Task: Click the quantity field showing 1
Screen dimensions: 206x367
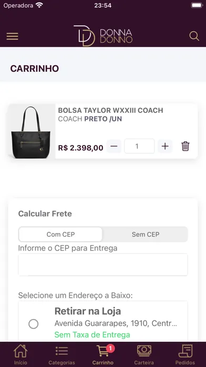Action: tap(139, 146)
